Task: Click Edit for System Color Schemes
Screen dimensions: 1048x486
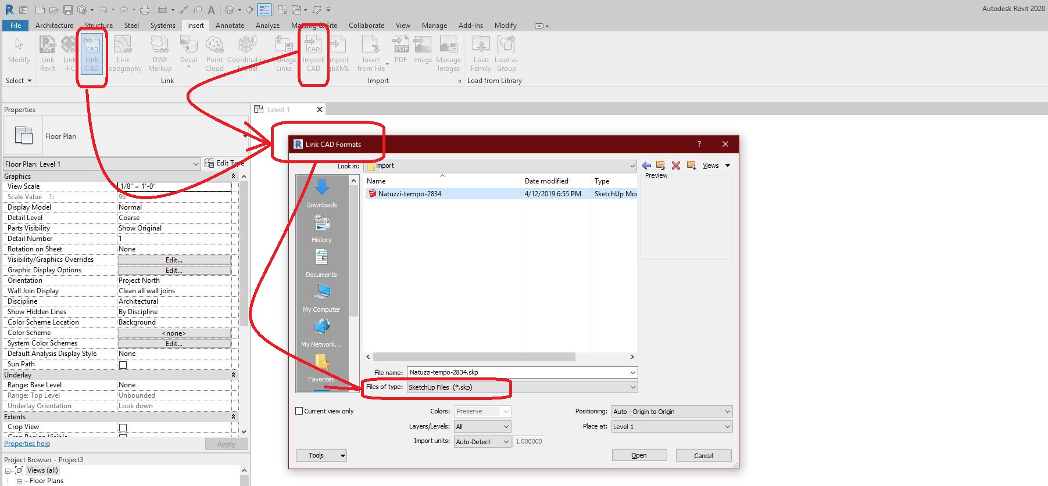Action: [x=174, y=344]
